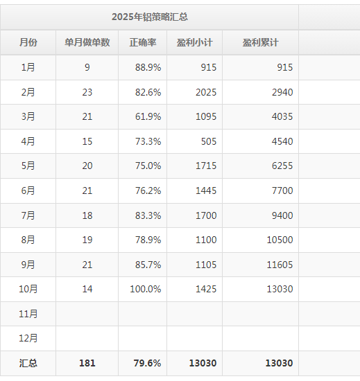This screenshot has width=360, height=381.
Task: Click accuracy value 88.9%
Action: pyautogui.click(x=148, y=67)
